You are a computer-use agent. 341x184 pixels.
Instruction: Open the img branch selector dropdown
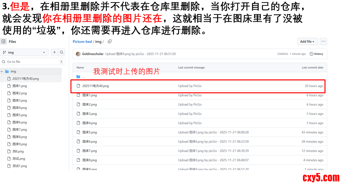[24, 52]
